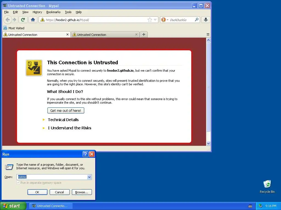Close the first Untrusted Connection tab
The height and width of the screenshot is (210, 281).
[x=68, y=34]
